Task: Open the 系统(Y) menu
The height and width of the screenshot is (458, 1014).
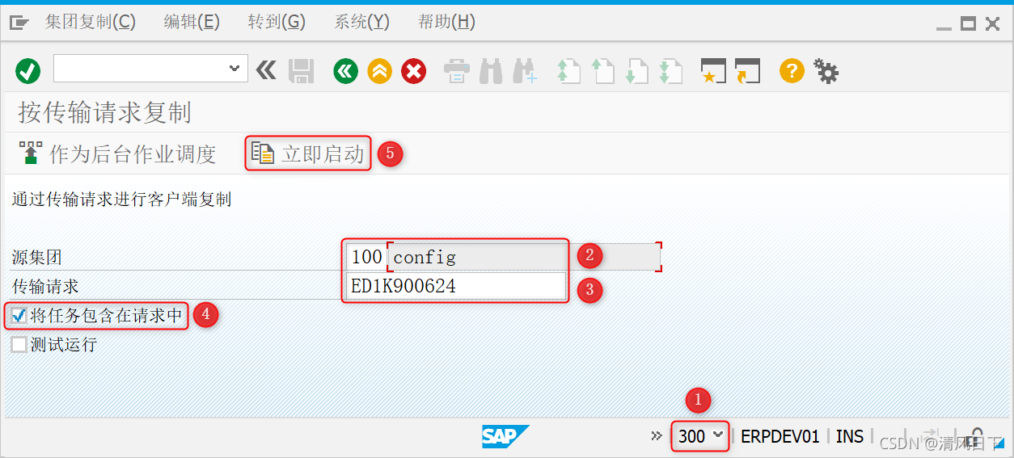Action: click(x=361, y=22)
